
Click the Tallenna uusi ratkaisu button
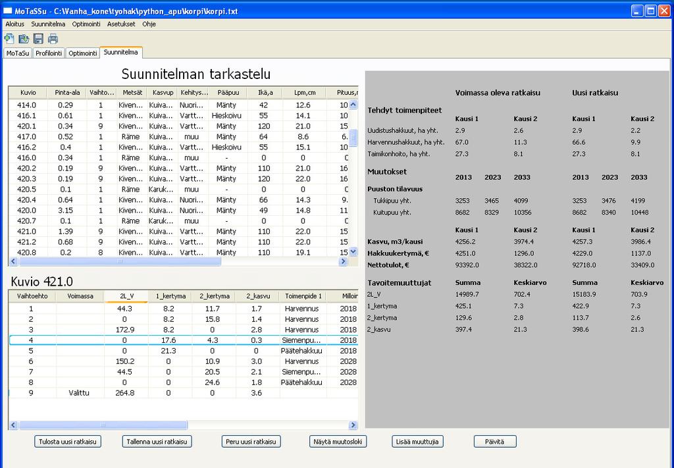(x=157, y=442)
